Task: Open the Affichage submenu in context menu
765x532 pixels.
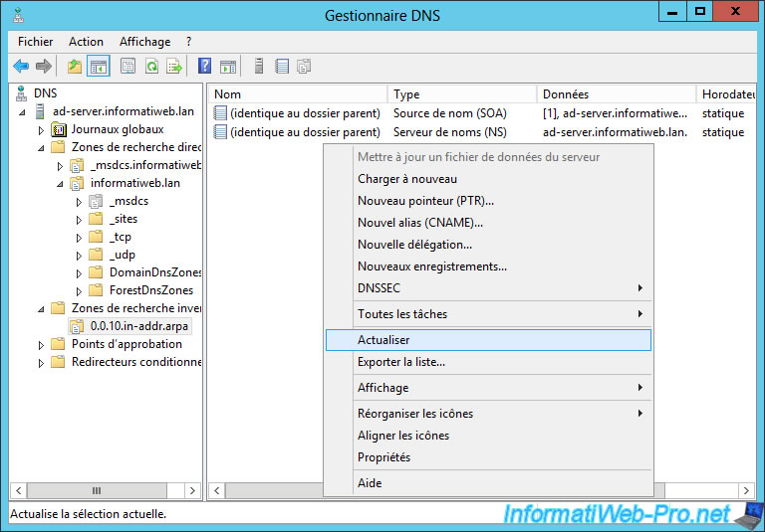Action: tap(488, 388)
